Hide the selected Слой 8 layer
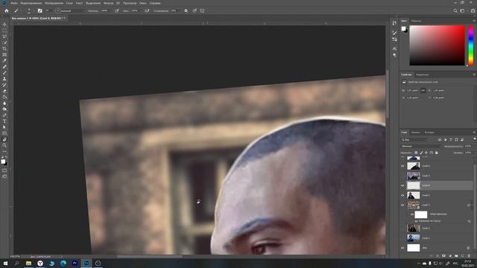 (x=402, y=185)
